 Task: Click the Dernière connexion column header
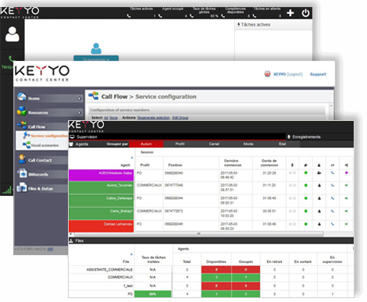(233, 163)
